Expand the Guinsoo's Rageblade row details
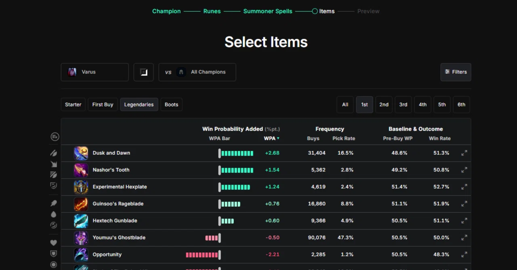Screen dimensions: 517x270 point(464,204)
